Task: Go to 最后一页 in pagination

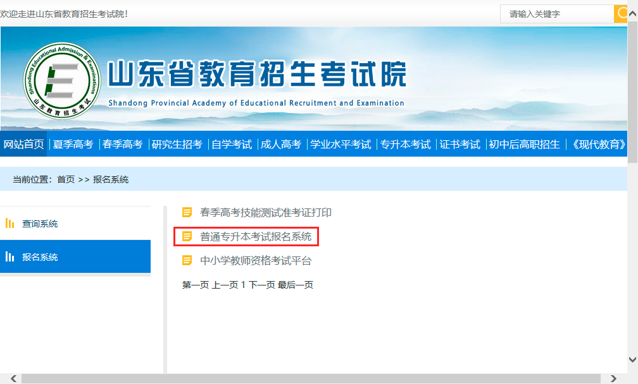Action: pos(296,285)
